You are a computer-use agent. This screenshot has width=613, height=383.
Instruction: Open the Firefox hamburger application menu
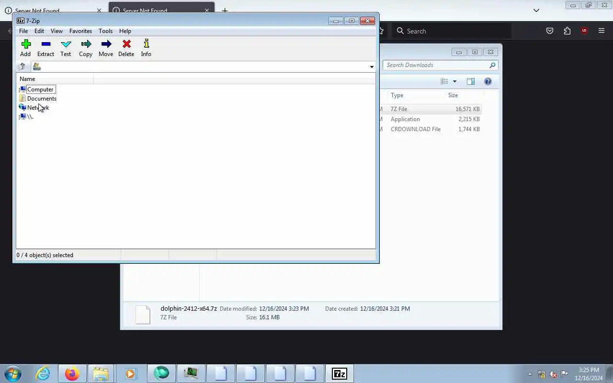pyautogui.click(x=602, y=31)
